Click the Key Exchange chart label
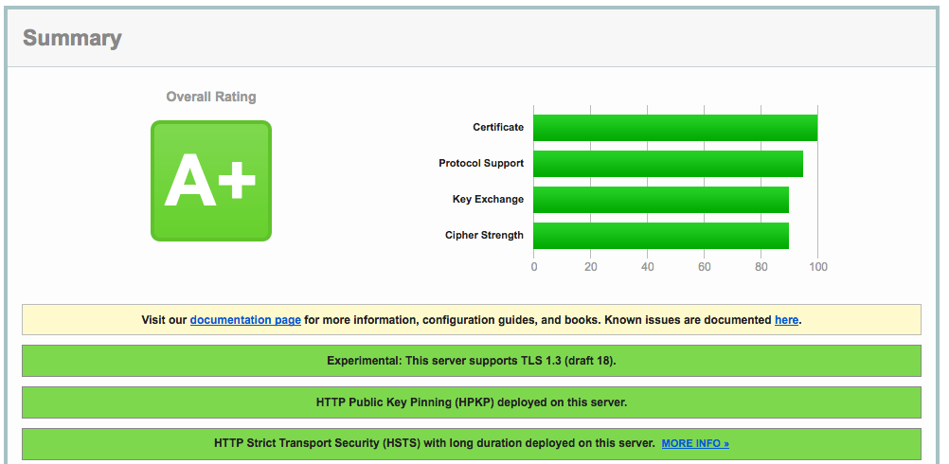The height and width of the screenshot is (464, 949). pos(488,200)
